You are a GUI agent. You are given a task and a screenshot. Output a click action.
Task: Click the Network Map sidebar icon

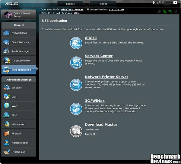(x=6, y=33)
